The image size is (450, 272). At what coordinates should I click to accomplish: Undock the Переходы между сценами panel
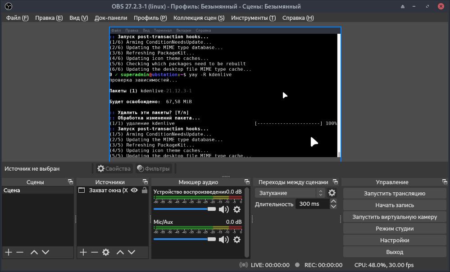coord(335,181)
